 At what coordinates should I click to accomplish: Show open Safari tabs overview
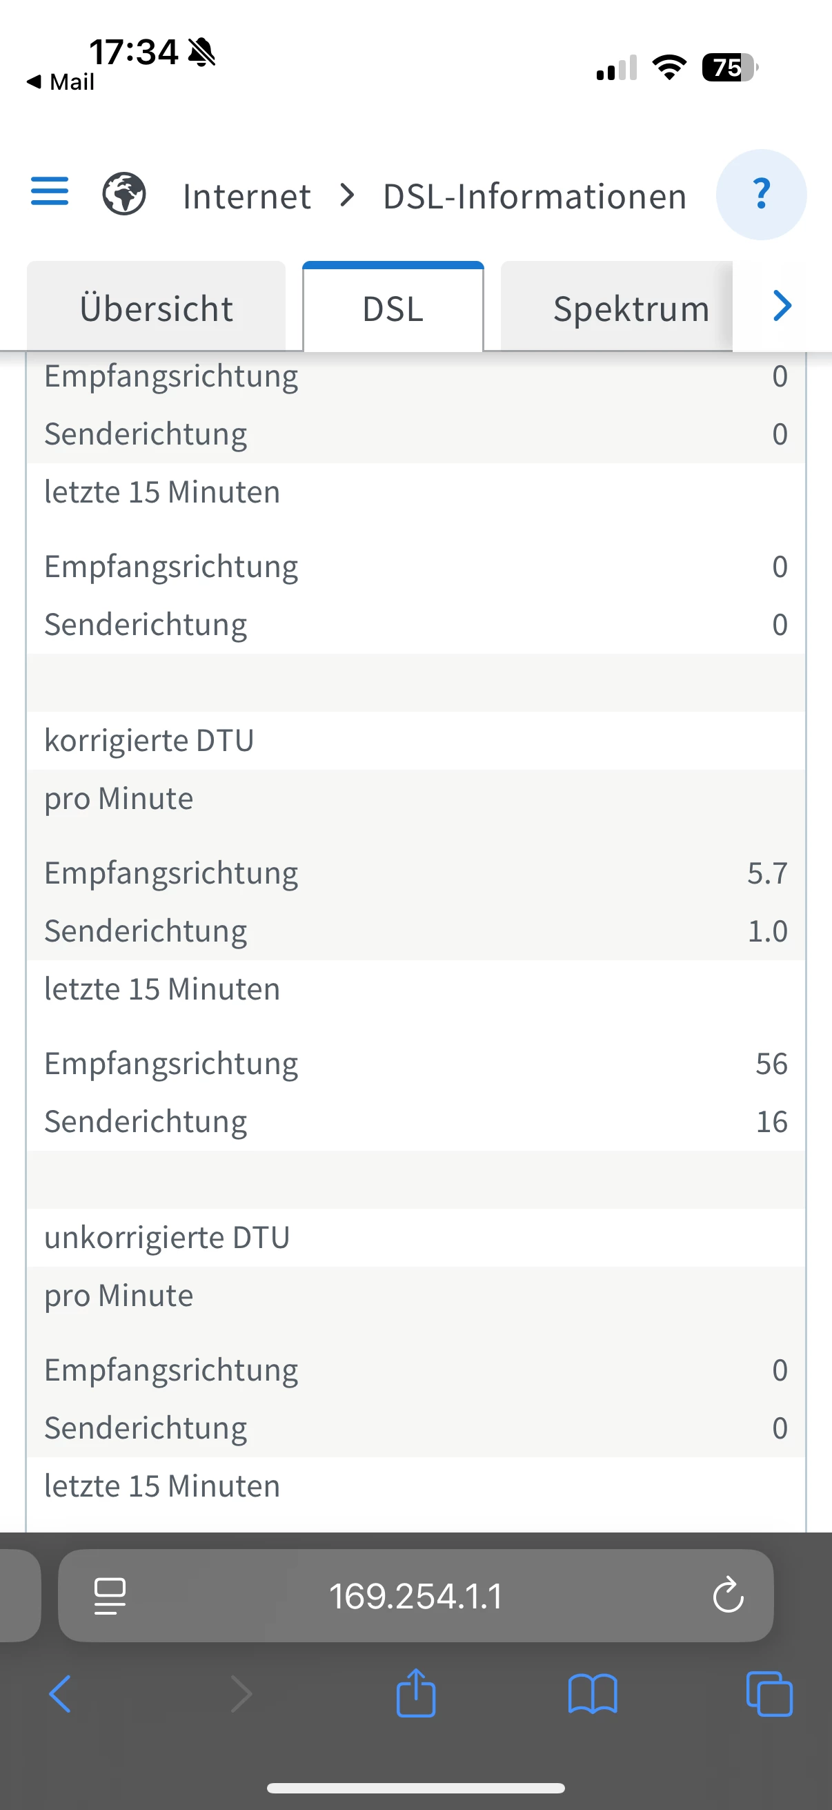(x=769, y=1694)
